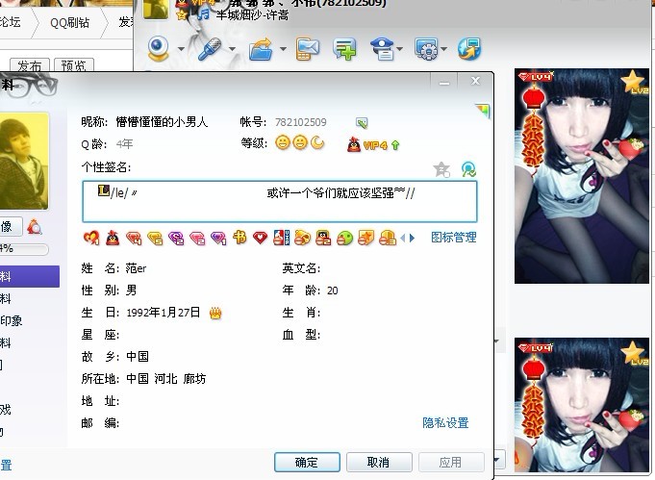This screenshot has height=480, width=655.
Task: Open the 印象 impressions sidebar tab
Action: point(11,321)
